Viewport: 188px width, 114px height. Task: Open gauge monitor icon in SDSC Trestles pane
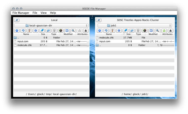(x=145, y=31)
